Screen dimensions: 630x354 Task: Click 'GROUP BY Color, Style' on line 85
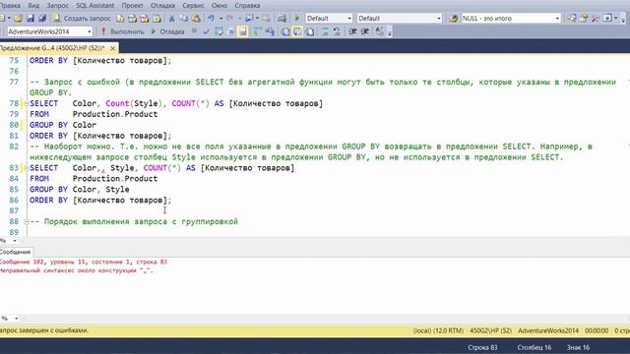click(80, 190)
